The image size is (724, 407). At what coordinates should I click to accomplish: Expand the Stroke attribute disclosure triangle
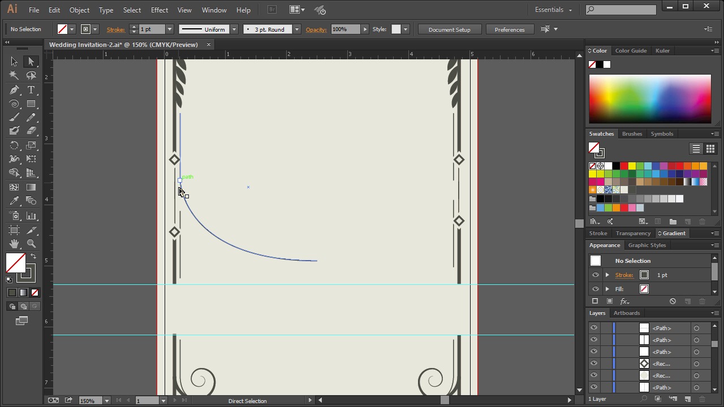pos(607,275)
